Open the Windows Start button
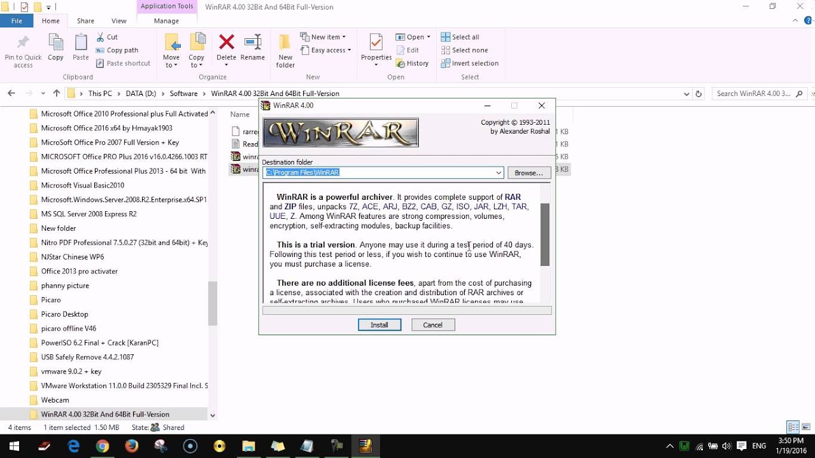 click(14, 446)
